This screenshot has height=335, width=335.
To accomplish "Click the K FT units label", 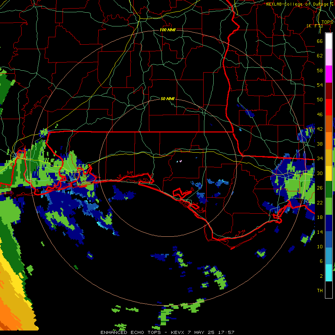I will pos(315,26).
